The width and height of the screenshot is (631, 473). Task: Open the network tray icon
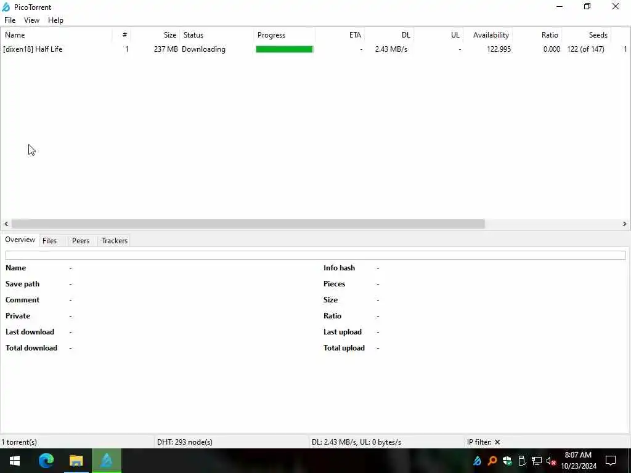tap(537, 461)
